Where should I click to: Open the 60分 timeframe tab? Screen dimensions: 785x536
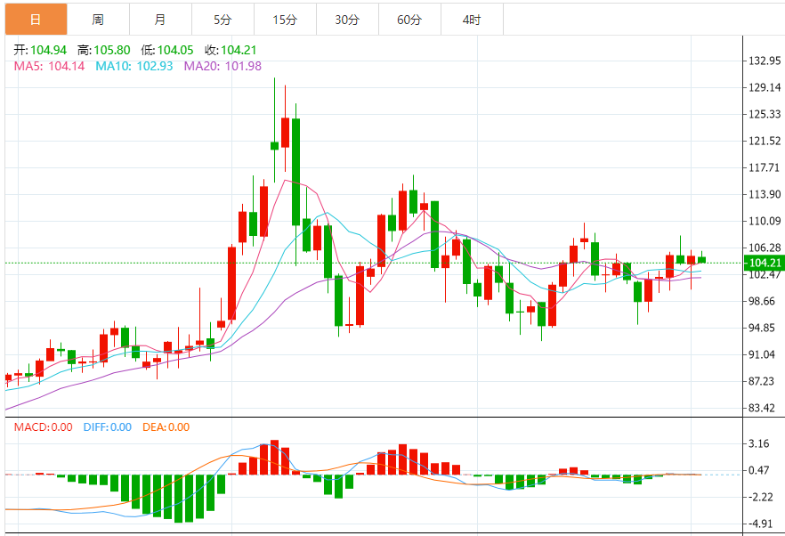tap(409, 20)
